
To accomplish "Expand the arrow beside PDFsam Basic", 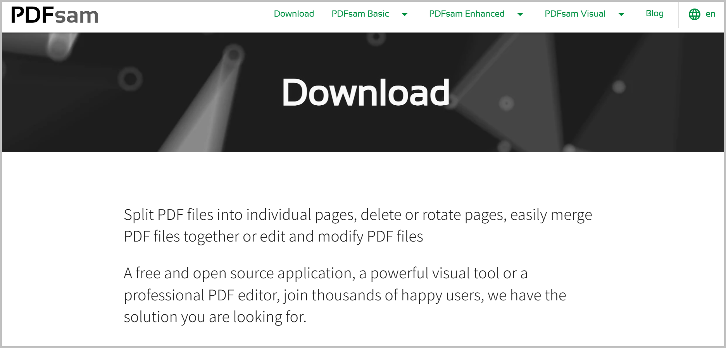I will (405, 15).
